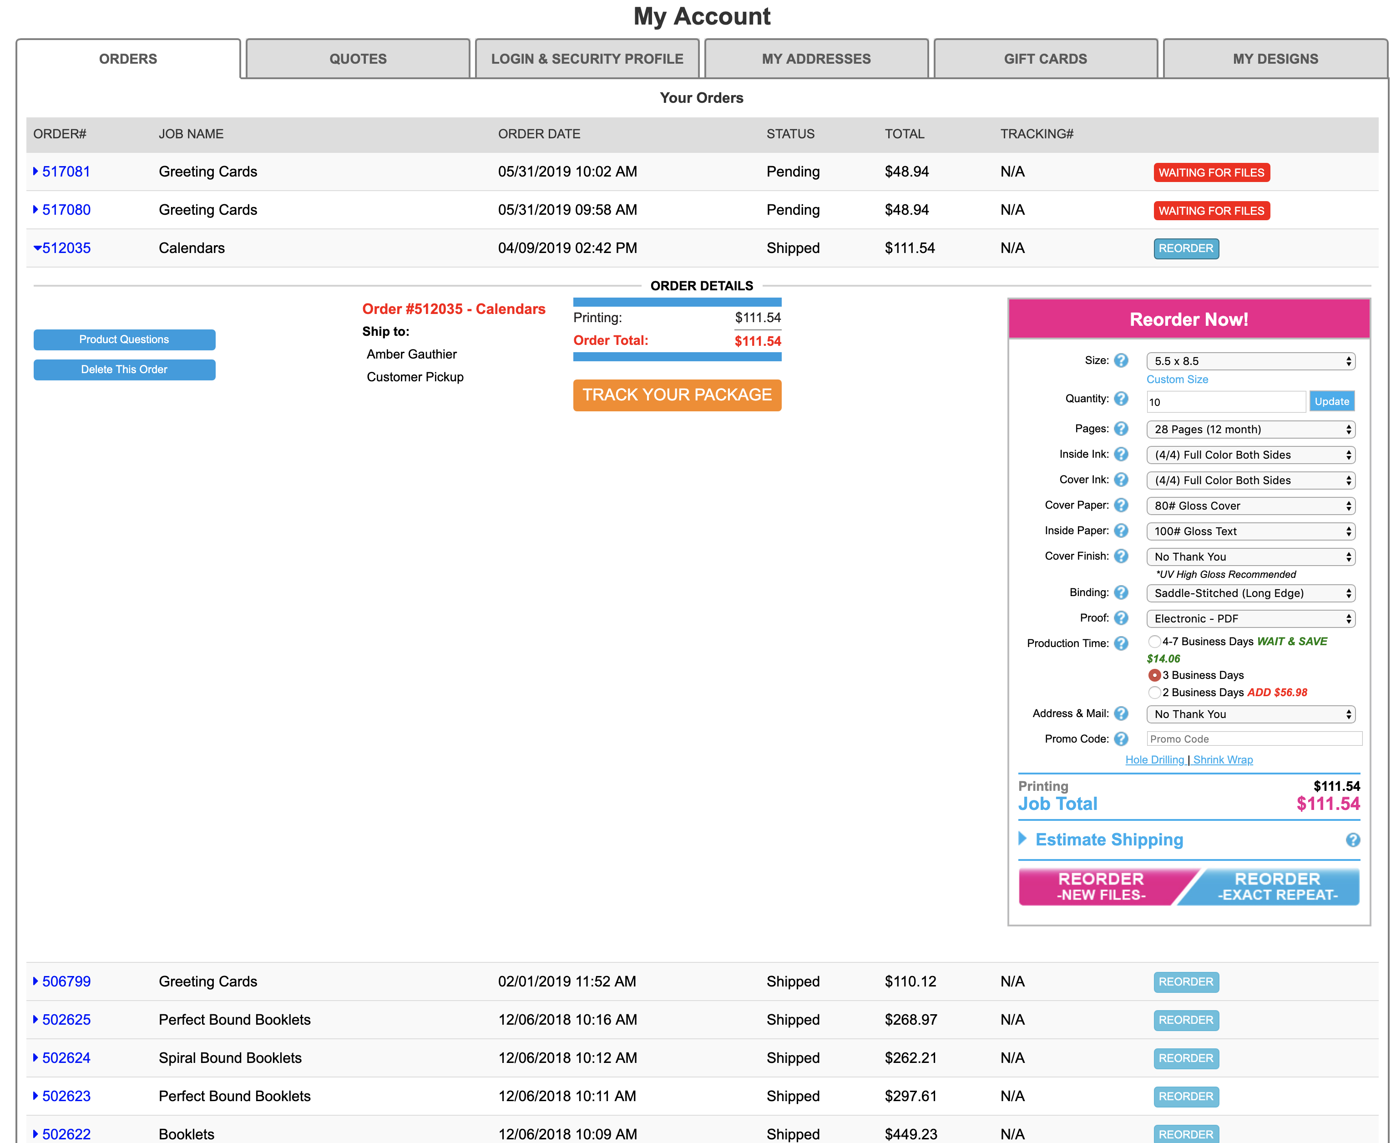Open the Hole Drilling link

[x=1155, y=760]
